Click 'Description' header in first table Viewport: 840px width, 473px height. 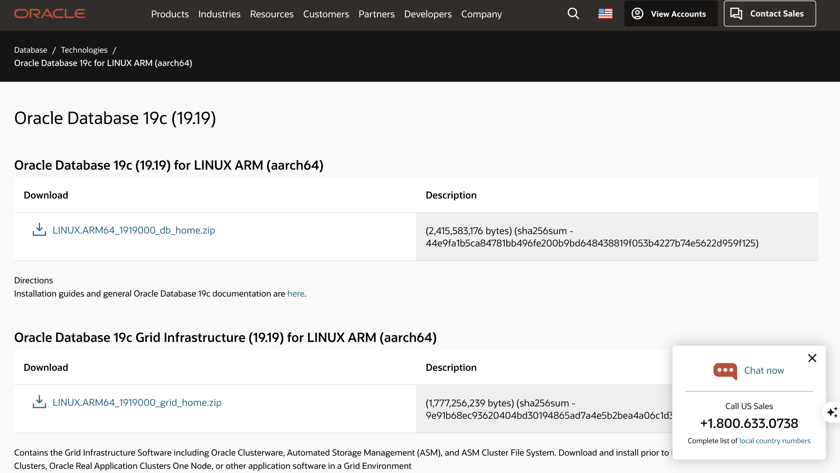pos(451,195)
